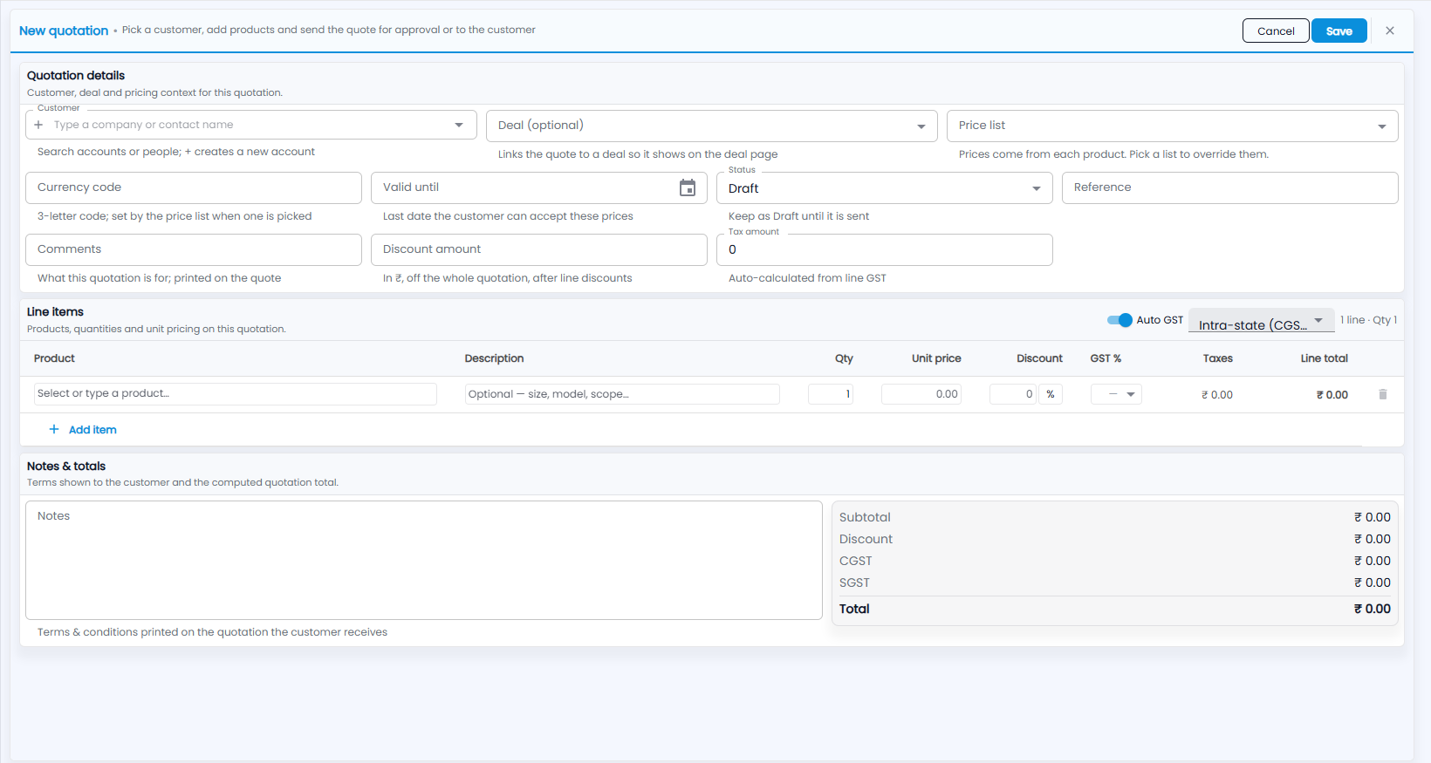Screen dimensions: 1431x763
Task: Open the Deal (optional) dropdown
Action: pos(712,126)
